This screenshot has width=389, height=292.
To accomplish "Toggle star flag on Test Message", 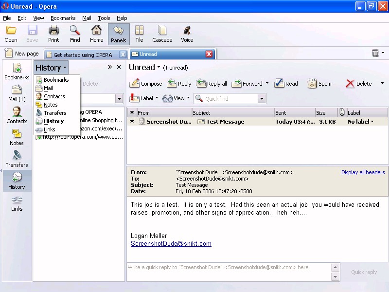I will 132,122.
